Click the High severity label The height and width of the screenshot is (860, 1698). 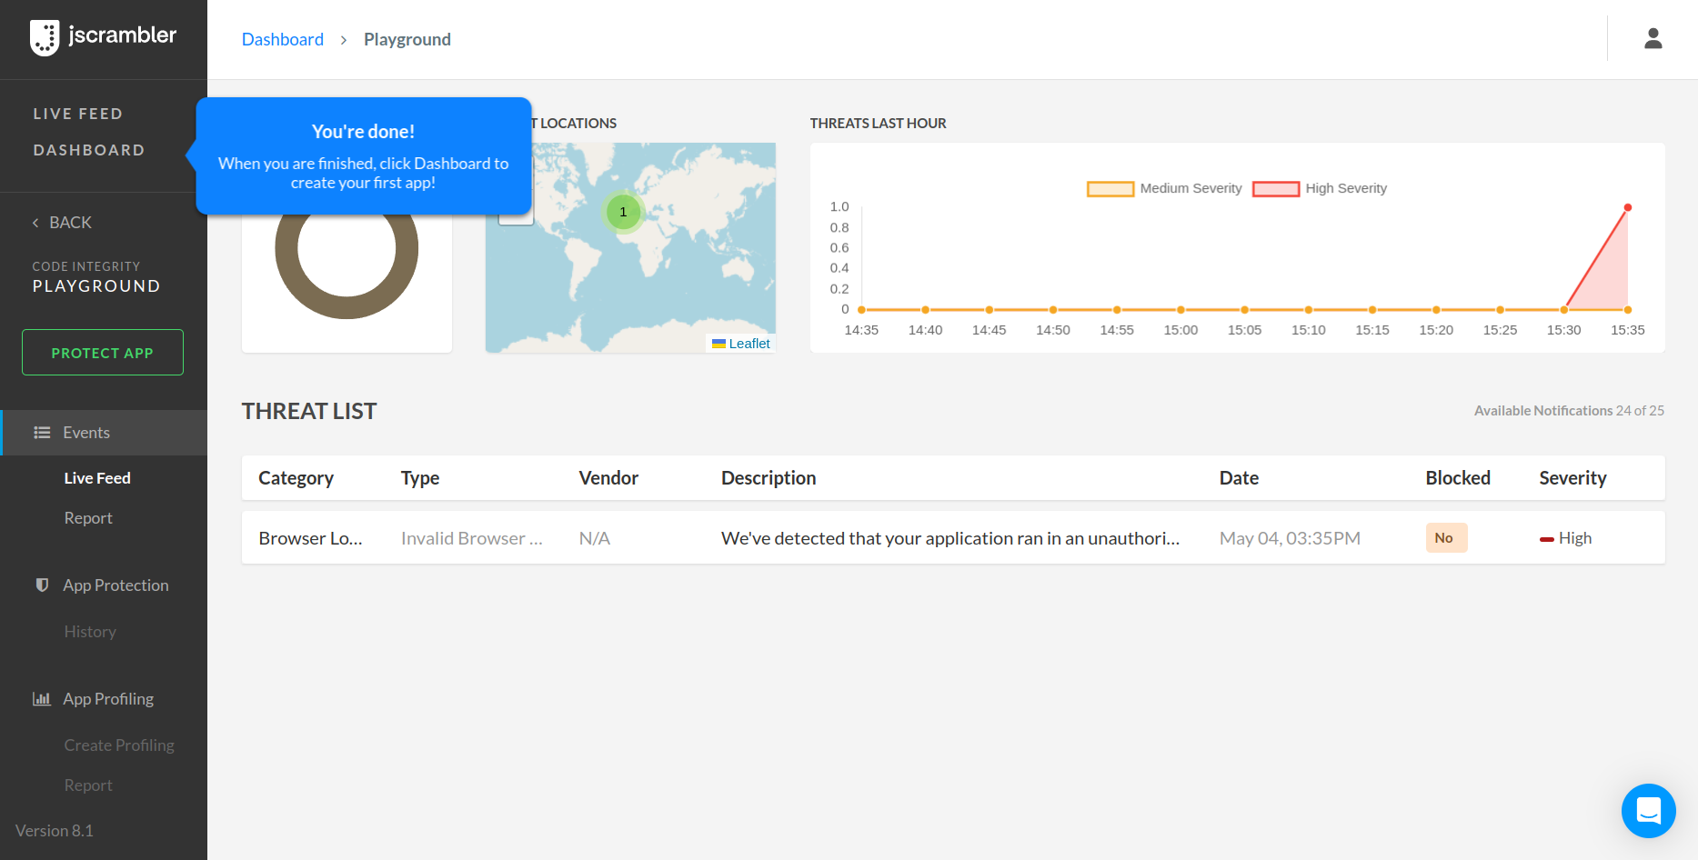click(1575, 538)
